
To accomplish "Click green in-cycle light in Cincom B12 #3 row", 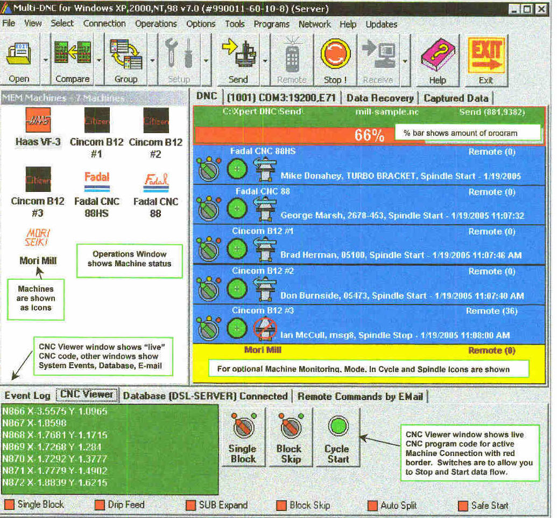I will 237,328.
